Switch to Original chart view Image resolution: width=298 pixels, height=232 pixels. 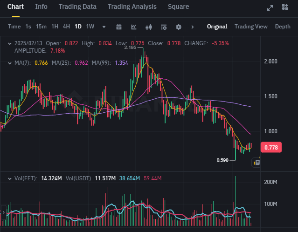coord(217,27)
